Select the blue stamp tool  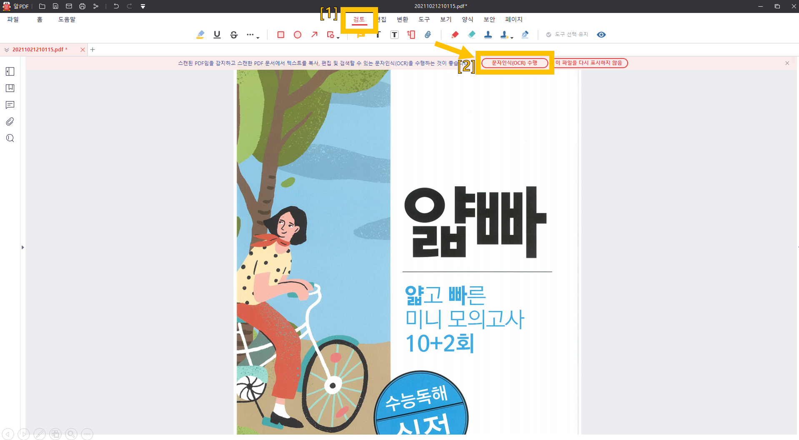click(488, 35)
